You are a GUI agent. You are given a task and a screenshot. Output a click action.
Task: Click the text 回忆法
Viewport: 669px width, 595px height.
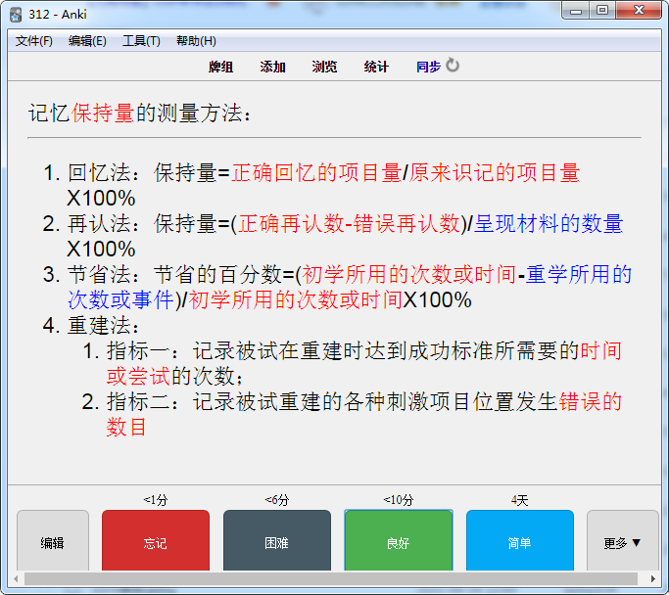coord(99,172)
